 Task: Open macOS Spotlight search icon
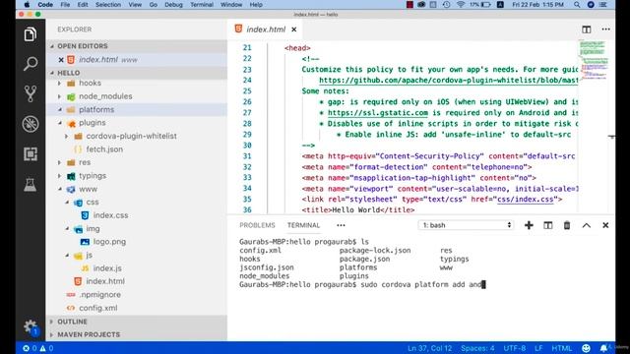(577, 5)
